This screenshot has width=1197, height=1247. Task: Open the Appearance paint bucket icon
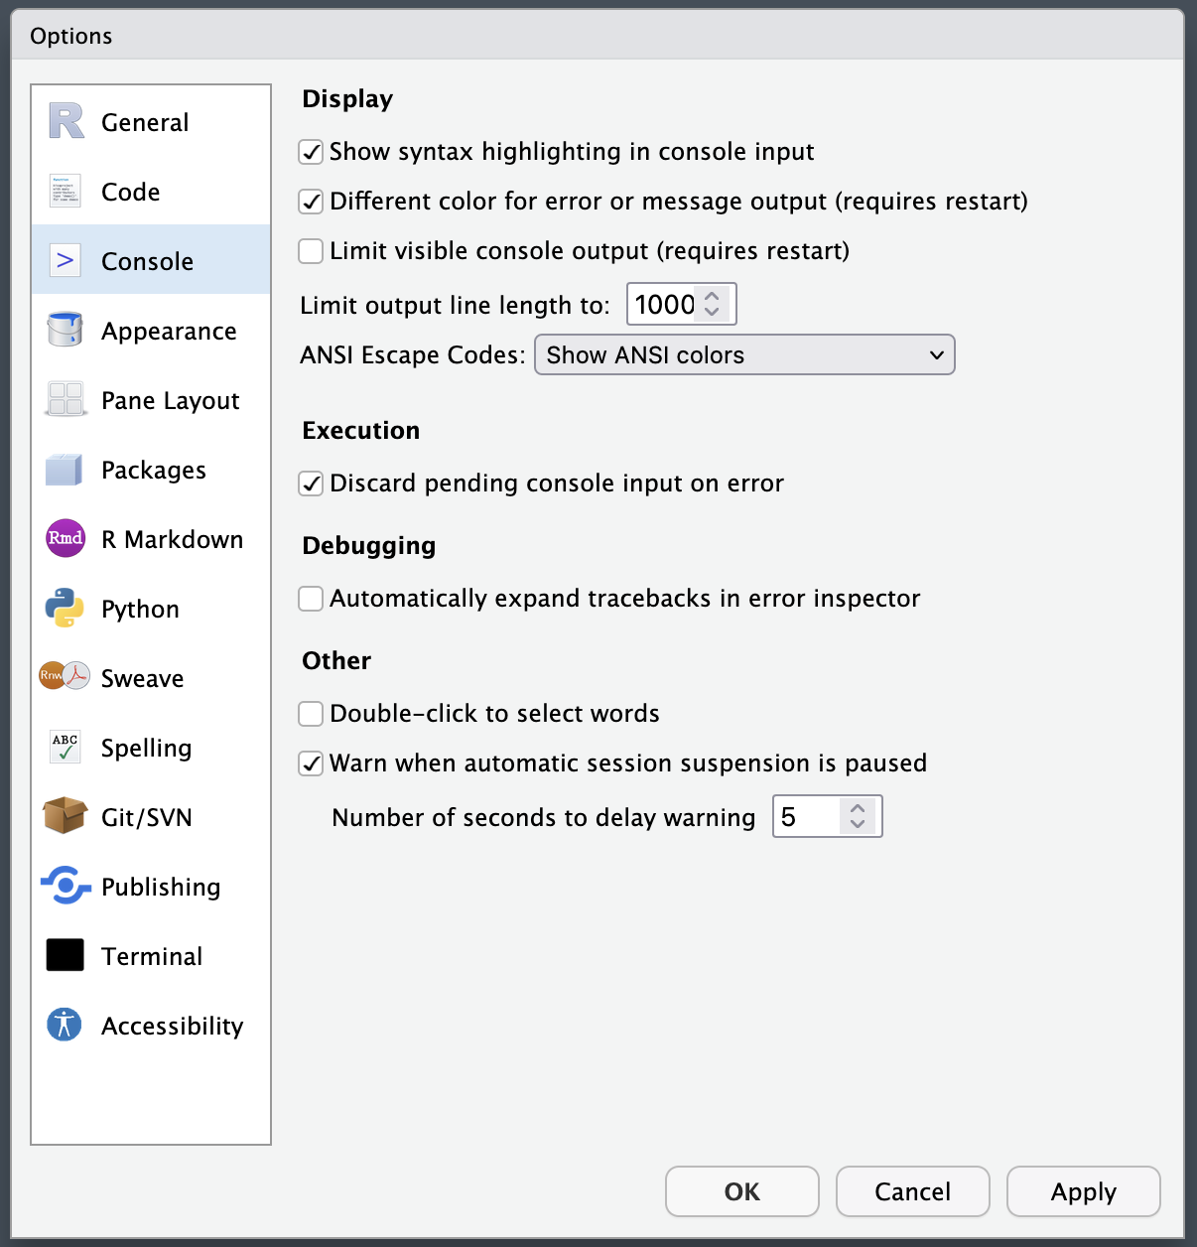(66, 330)
